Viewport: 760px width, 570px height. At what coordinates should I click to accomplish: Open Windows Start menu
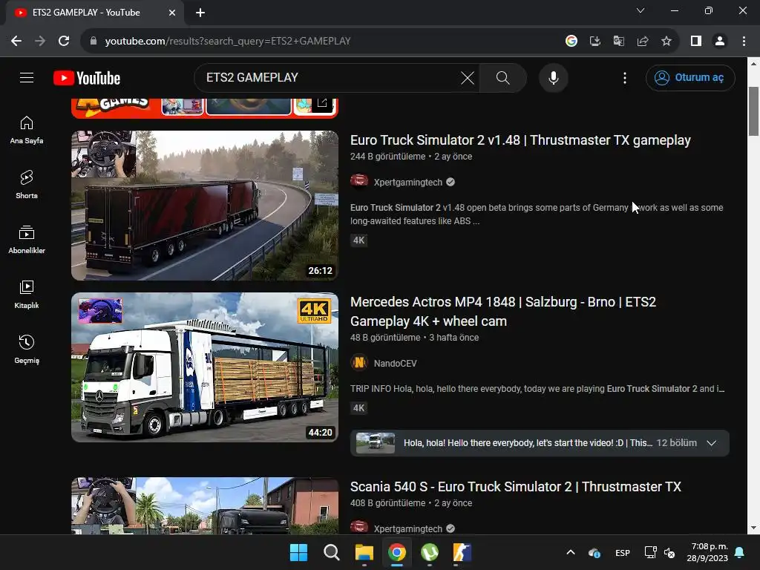click(298, 552)
